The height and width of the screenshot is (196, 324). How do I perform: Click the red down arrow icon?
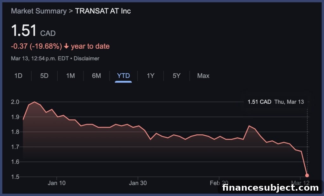click(x=66, y=46)
